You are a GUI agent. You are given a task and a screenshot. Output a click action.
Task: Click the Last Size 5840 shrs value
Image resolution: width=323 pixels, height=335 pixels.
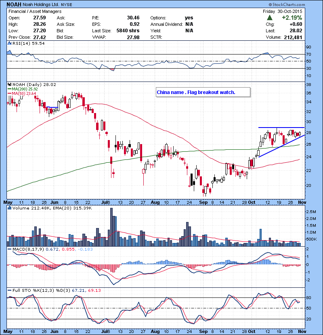pos(128,31)
